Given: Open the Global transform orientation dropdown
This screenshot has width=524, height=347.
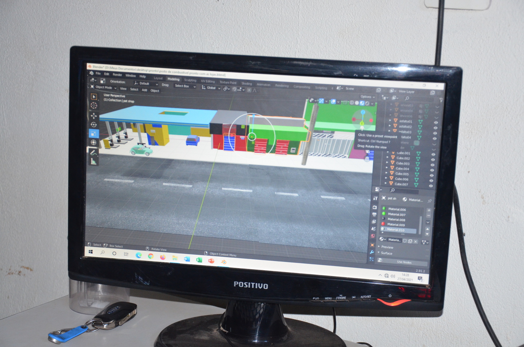Looking at the screenshot, I should [x=211, y=88].
